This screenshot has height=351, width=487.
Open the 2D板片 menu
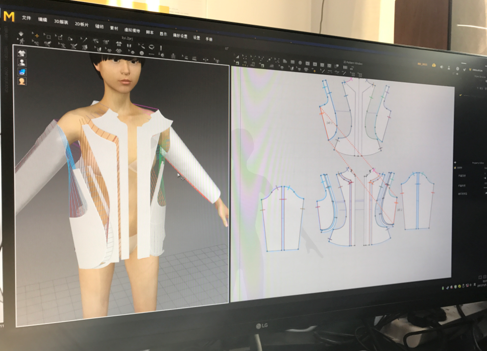tap(82, 24)
